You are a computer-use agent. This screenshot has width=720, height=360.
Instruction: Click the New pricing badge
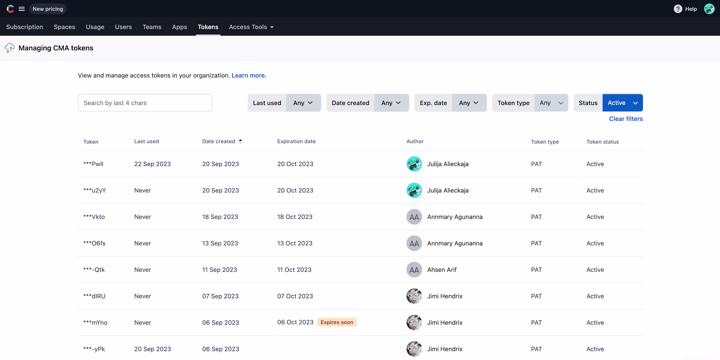48,9
